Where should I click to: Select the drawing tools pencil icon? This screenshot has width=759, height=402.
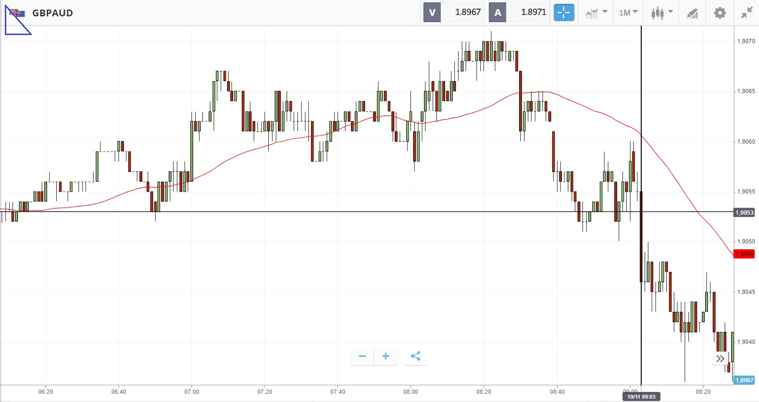[692, 13]
